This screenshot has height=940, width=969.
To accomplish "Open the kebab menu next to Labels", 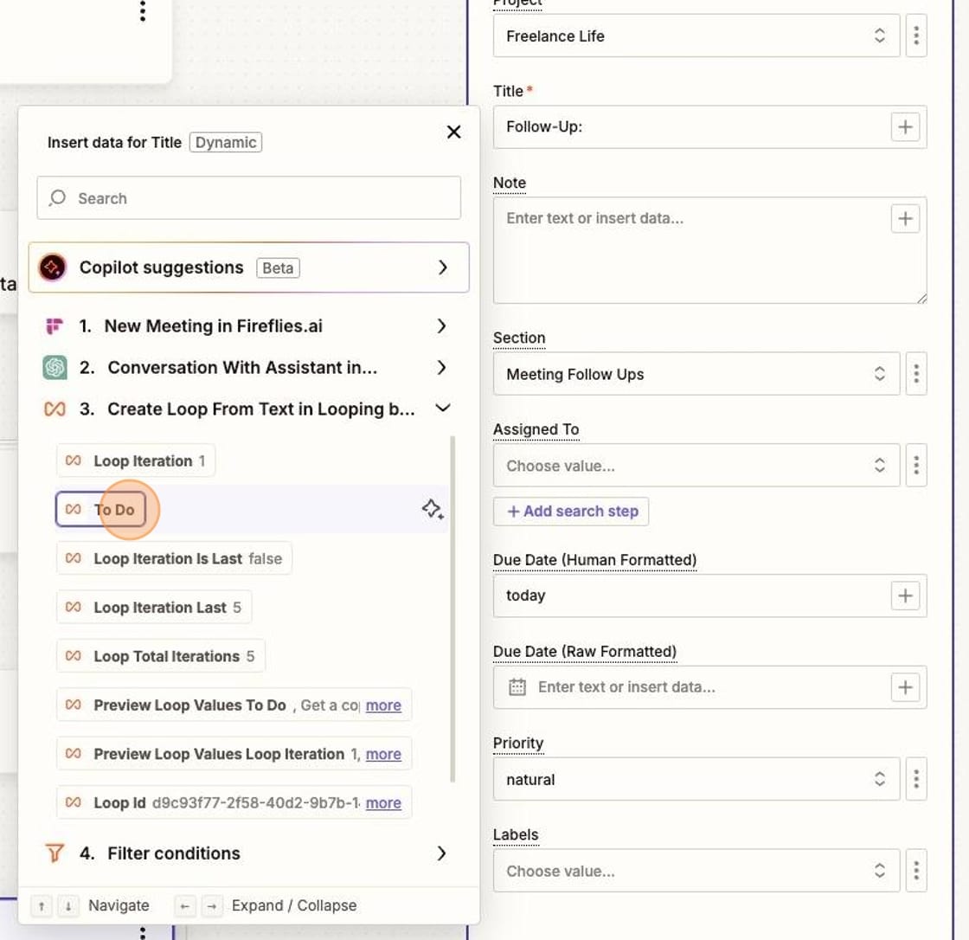I will coord(916,871).
